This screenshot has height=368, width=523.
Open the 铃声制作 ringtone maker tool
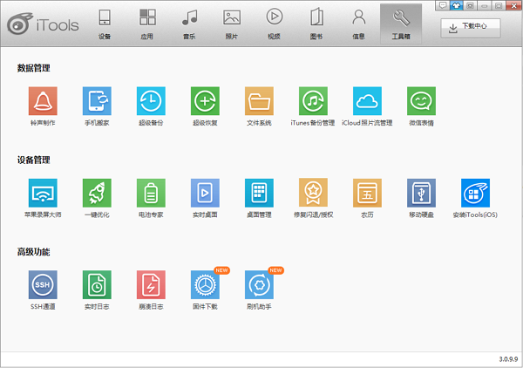tap(43, 101)
